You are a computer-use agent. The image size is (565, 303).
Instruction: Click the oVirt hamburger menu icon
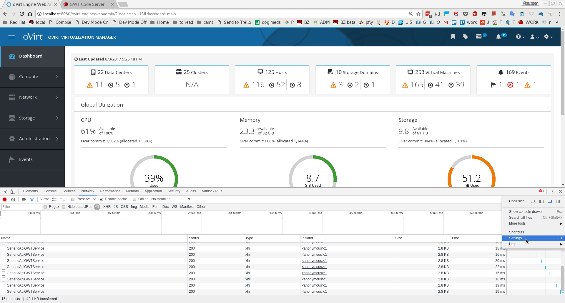12,37
